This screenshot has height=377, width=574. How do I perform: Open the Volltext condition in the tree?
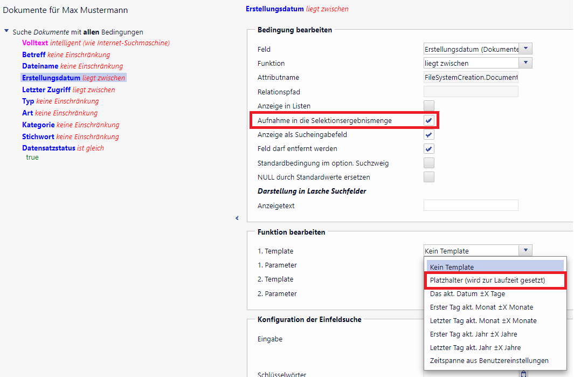point(36,43)
